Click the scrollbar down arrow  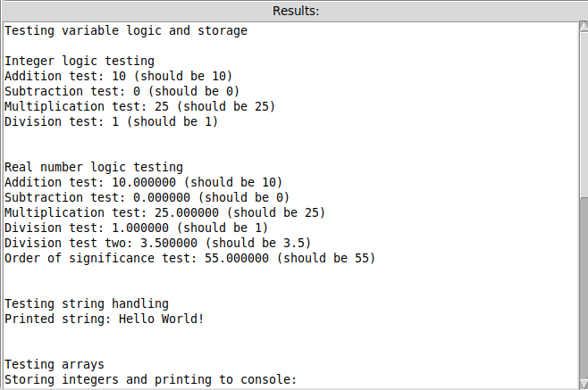click(582, 383)
